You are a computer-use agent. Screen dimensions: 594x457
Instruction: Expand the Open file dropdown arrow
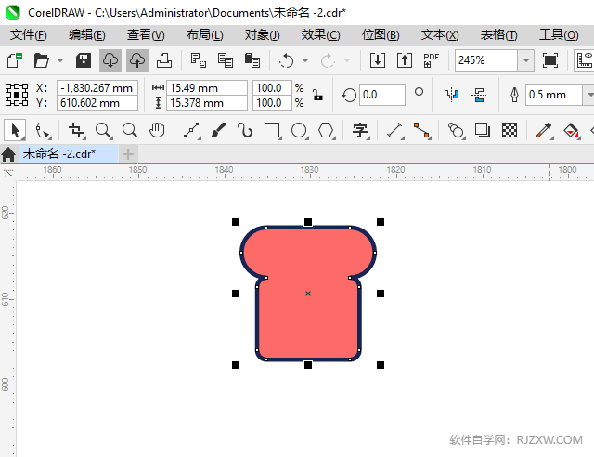60,60
